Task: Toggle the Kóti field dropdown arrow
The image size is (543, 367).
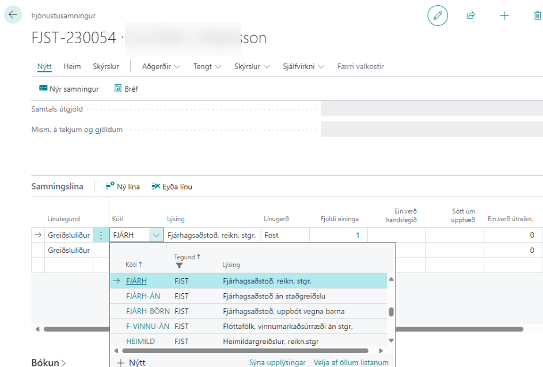Action: click(x=156, y=235)
